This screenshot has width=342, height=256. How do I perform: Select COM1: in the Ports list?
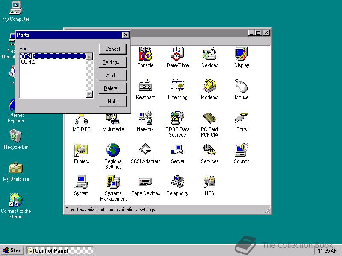click(53, 56)
